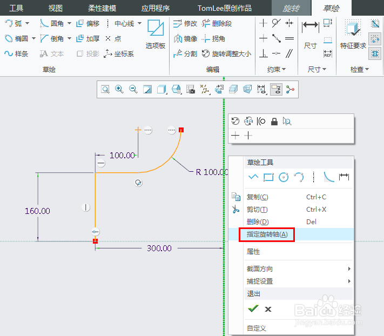
Task: Click the Reference dimension (REF) icon
Action: 328,53
